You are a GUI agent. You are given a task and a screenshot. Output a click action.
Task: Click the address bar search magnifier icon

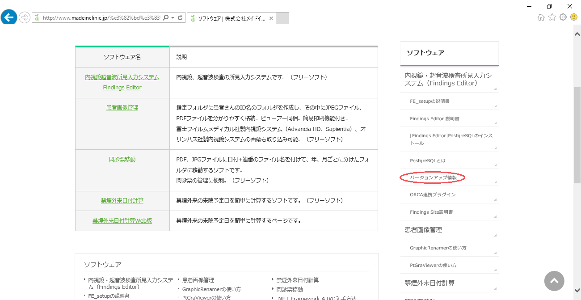[x=165, y=17]
